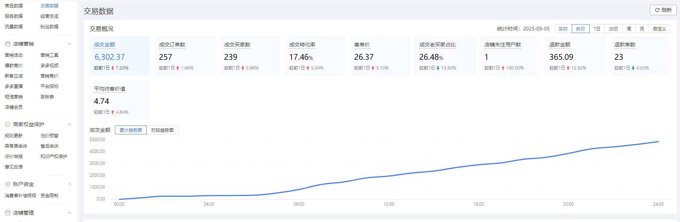The height and width of the screenshot is (222, 680).
Task: Collapse the 店铺管理 section chevron
Action: pos(69,213)
